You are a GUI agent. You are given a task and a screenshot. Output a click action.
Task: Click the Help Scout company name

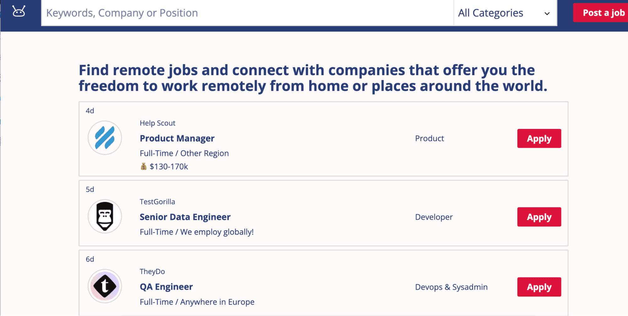(x=157, y=123)
